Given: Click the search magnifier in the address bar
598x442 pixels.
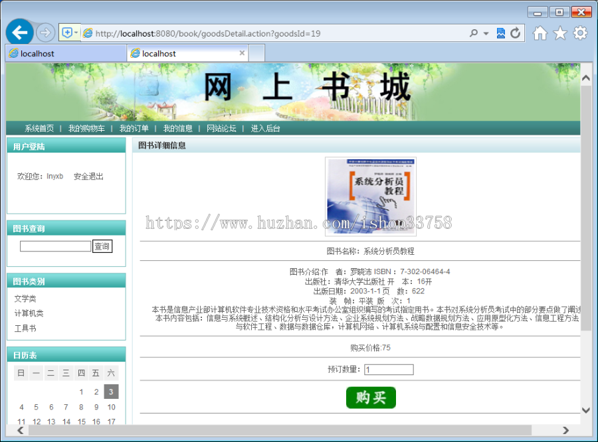Looking at the screenshot, I should pos(472,33).
